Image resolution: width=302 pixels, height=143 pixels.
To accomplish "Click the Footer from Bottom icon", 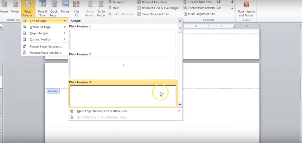I will click(185, 8).
